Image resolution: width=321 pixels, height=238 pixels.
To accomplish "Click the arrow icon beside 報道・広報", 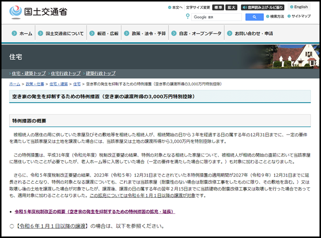I will pos(92,34).
